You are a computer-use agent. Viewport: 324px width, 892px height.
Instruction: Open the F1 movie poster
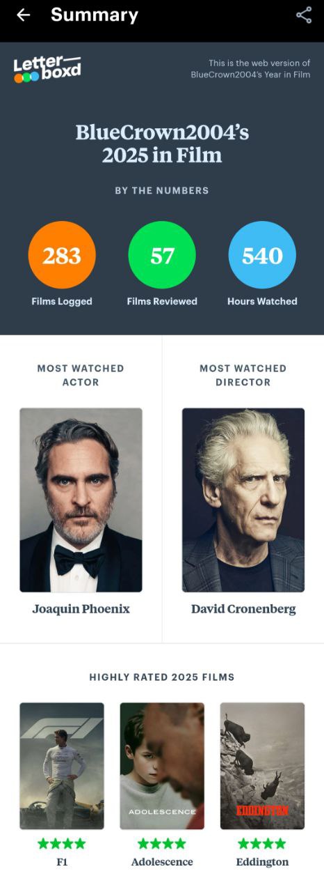[x=62, y=766]
